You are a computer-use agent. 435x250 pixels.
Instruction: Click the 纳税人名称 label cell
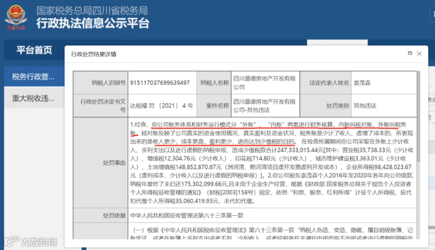[x=214, y=83]
